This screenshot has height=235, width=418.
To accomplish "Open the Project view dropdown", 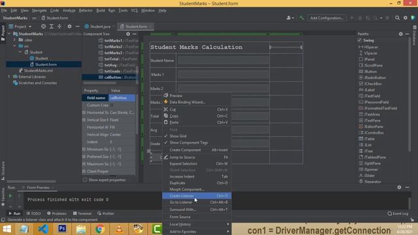I will pyautogui.click(x=20, y=26).
